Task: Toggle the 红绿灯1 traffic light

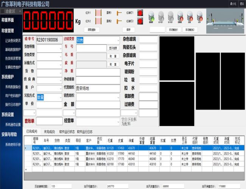Action: click(140, 13)
